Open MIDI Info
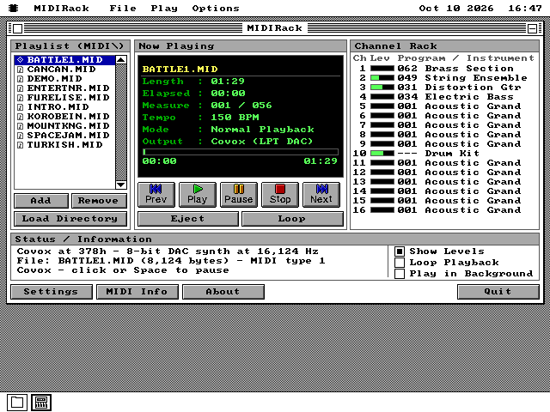 137,292
